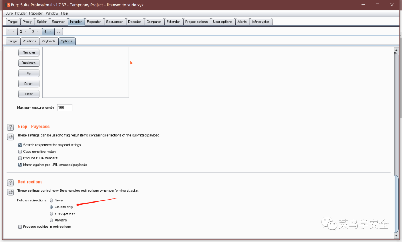Close Intruder attack tab 1
Screen dimensions: 402x242
point(14,32)
